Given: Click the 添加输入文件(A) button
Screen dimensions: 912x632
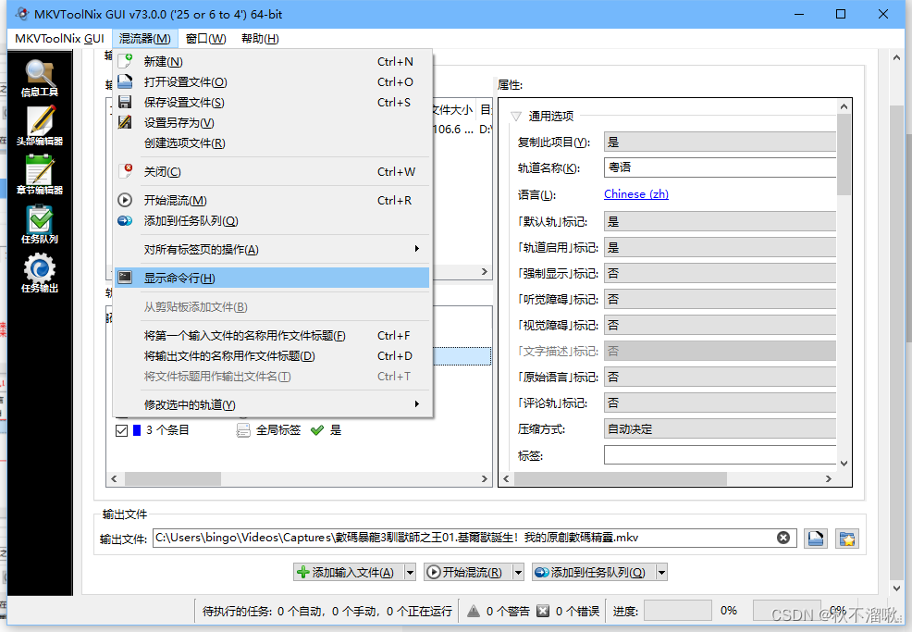Looking at the screenshot, I should pos(349,573).
